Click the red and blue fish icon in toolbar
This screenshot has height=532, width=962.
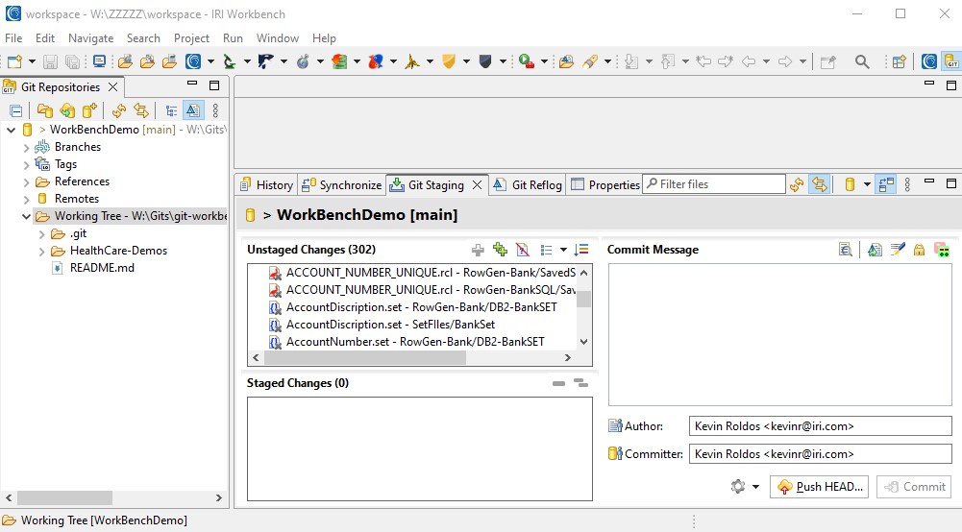376,61
